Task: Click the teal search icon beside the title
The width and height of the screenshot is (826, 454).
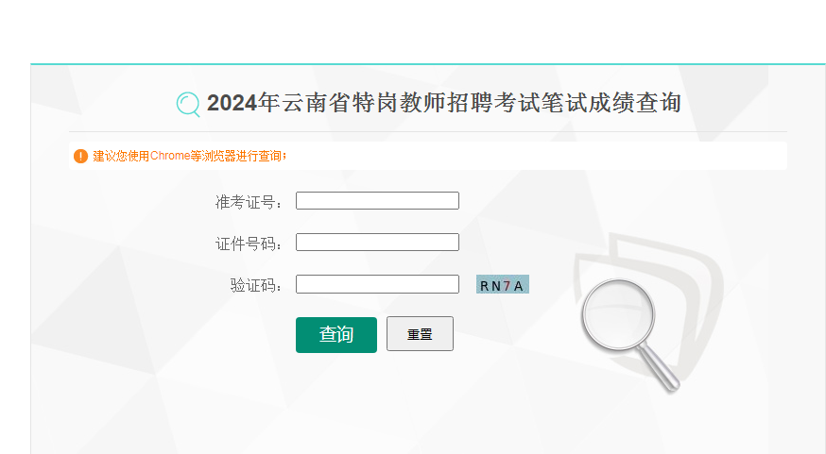Action: point(188,104)
